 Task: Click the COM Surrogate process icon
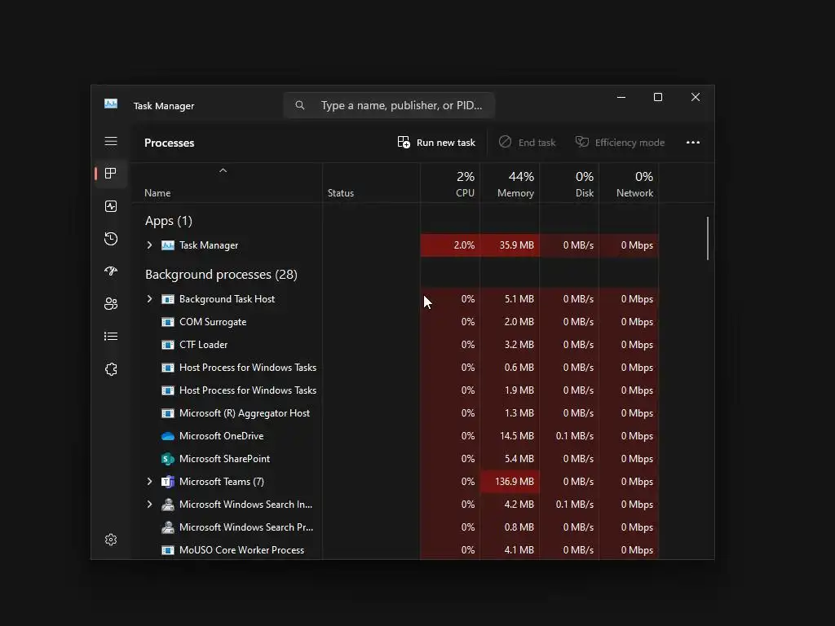coord(168,322)
